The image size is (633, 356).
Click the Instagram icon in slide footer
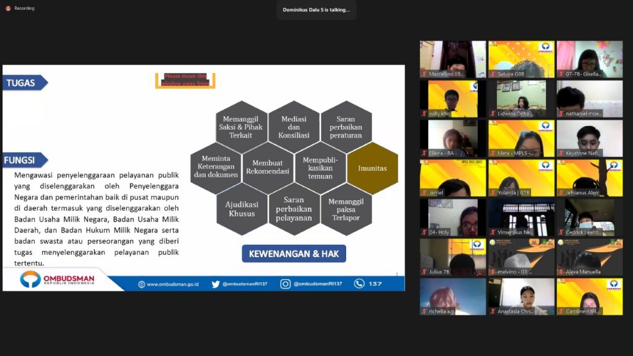[285, 284]
